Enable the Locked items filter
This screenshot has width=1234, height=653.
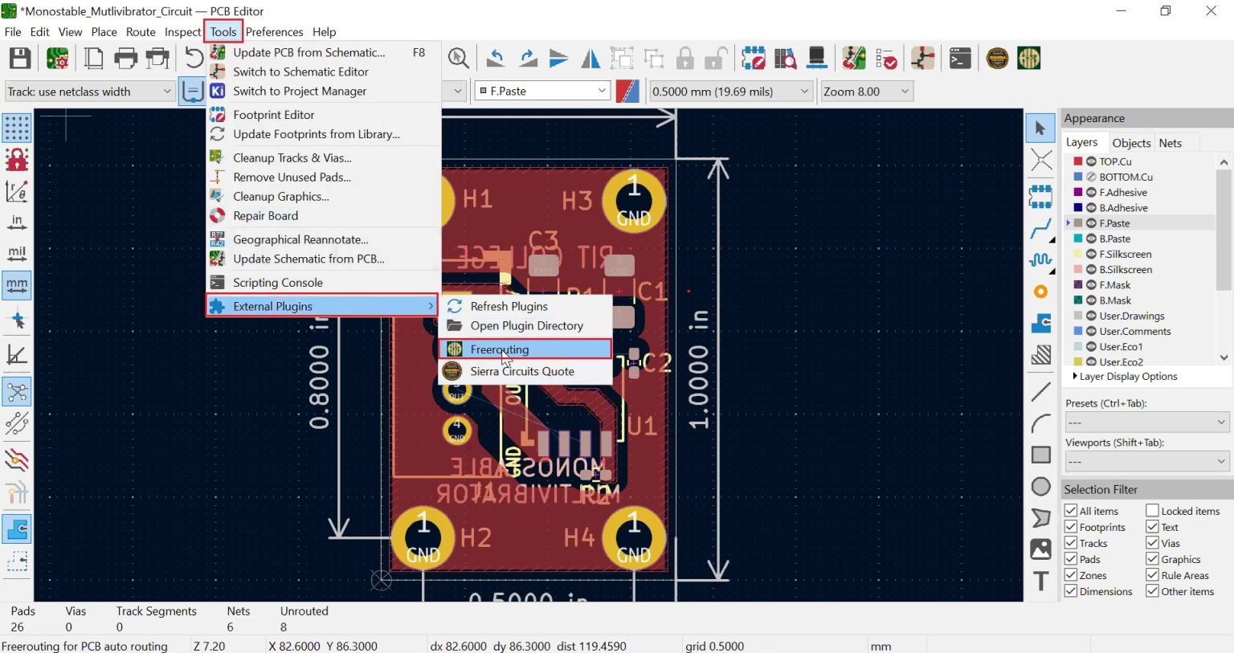tap(1151, 510)
